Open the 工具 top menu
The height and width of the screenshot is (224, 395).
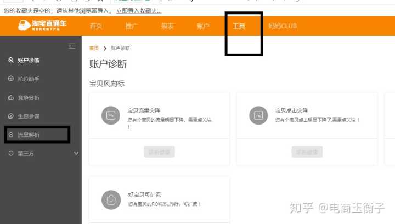239,26
